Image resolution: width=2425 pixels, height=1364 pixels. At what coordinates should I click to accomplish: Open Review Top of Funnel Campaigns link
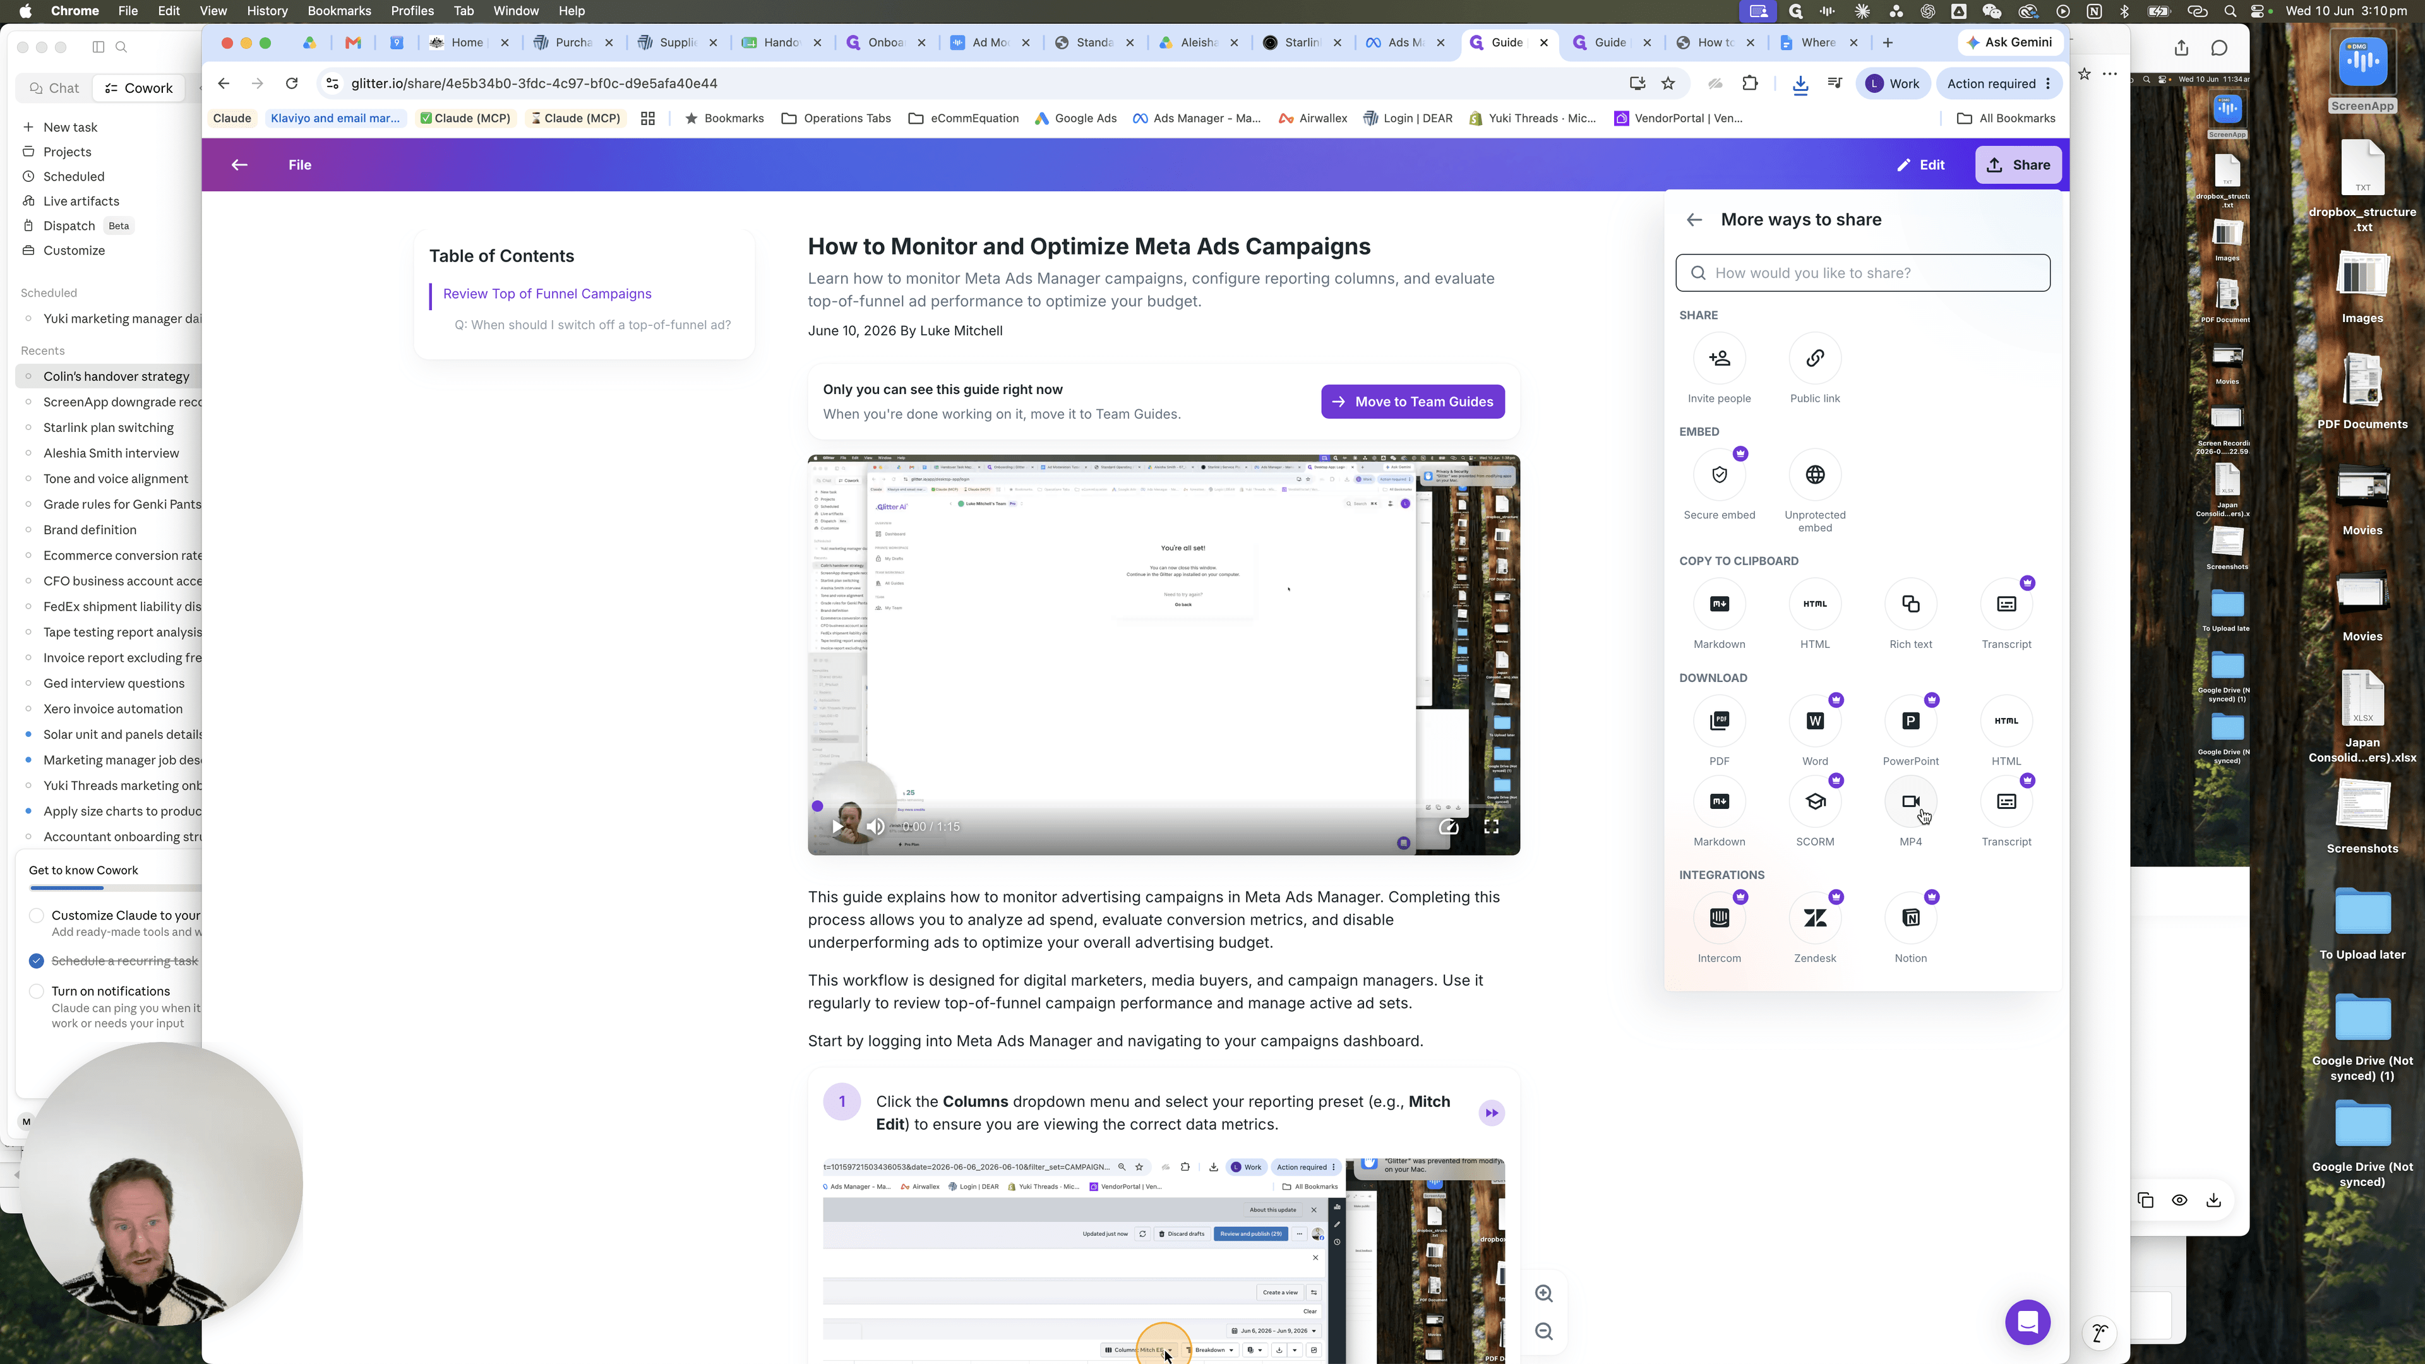click(x=547, y=295)
